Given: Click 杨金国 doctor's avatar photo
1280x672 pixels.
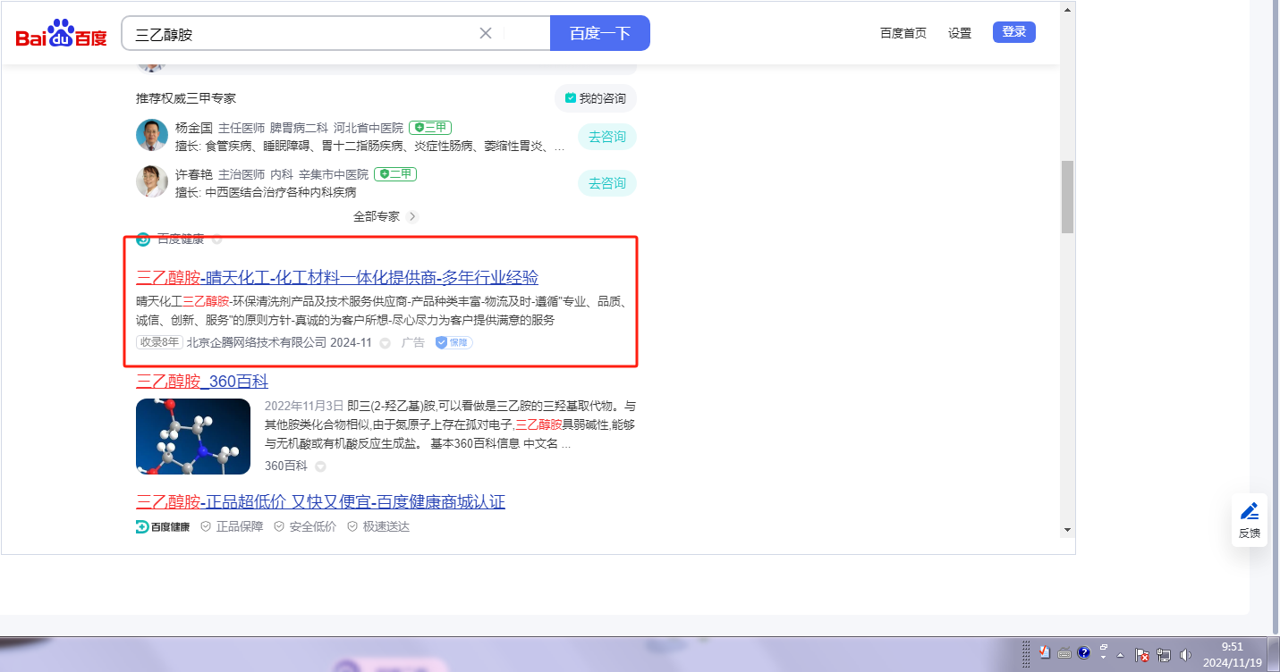Looking at the screenshot, I should click(152, 136).
